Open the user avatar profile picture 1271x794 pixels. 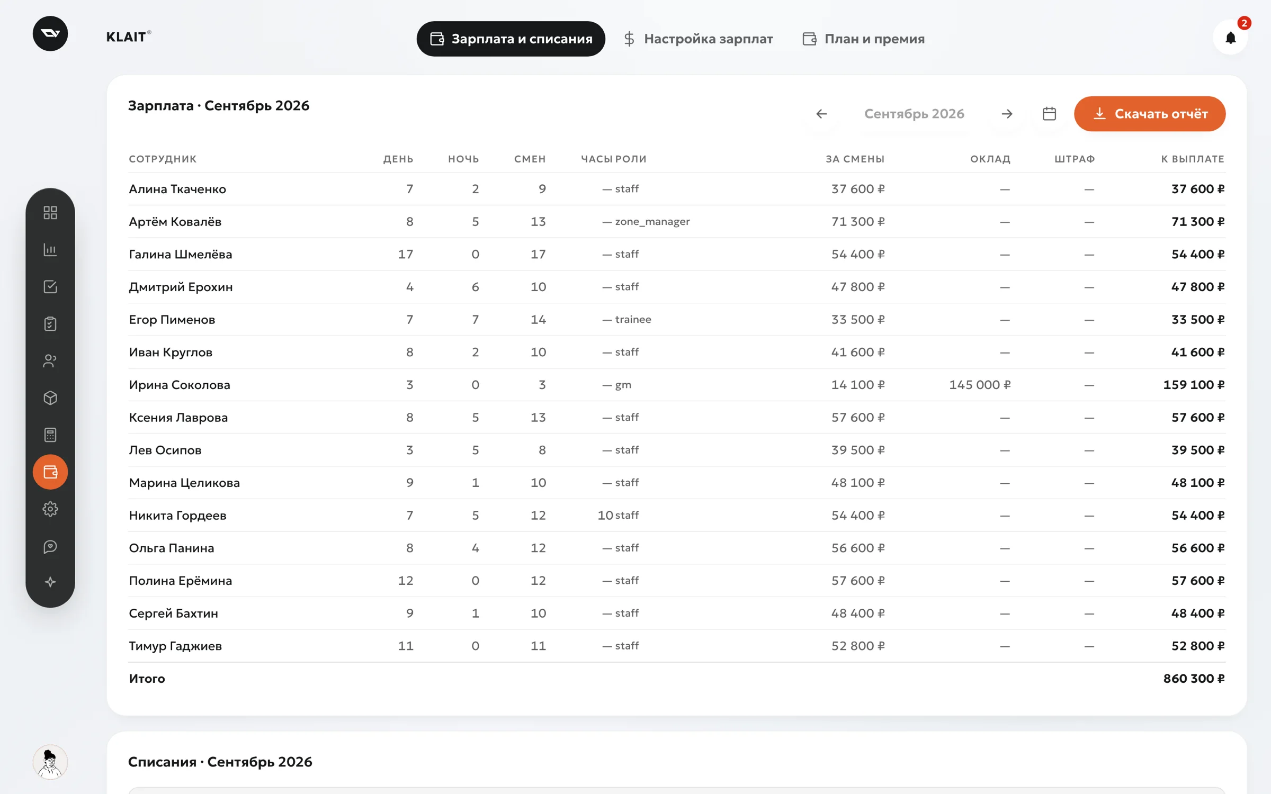tap(50, 762)
